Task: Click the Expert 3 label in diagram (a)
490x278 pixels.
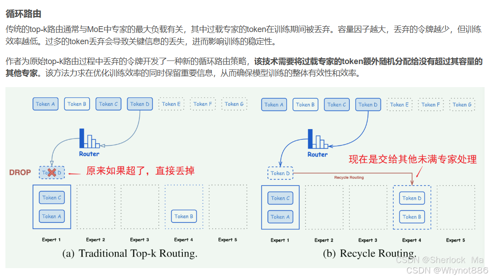Action: point(139,240)
